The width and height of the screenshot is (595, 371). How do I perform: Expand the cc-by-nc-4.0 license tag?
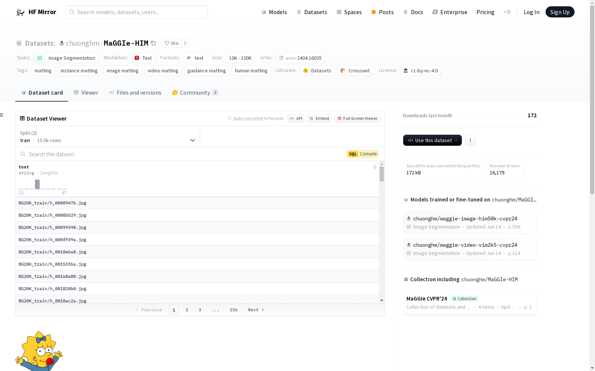click(x=421, y=70)
